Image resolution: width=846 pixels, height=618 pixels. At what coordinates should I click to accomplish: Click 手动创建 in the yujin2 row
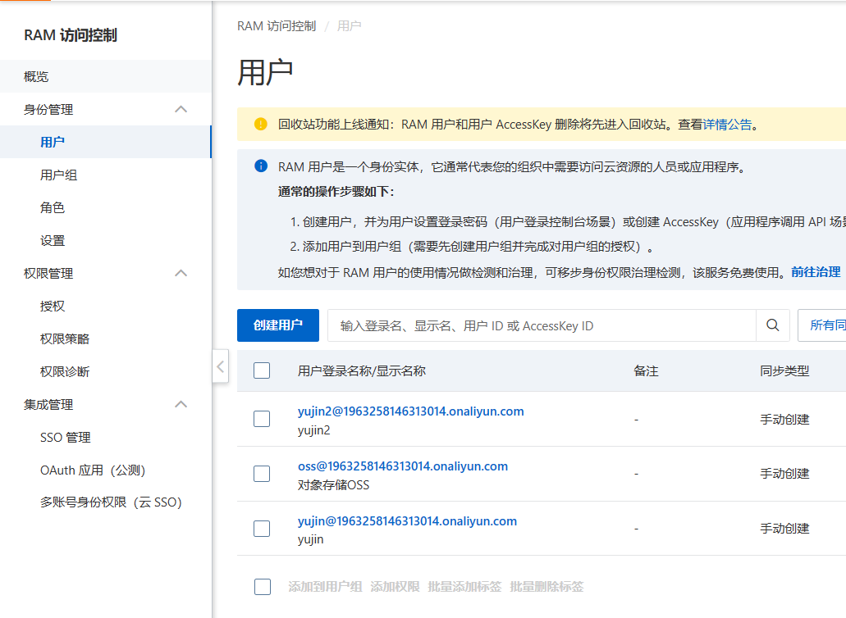point(784,419)
